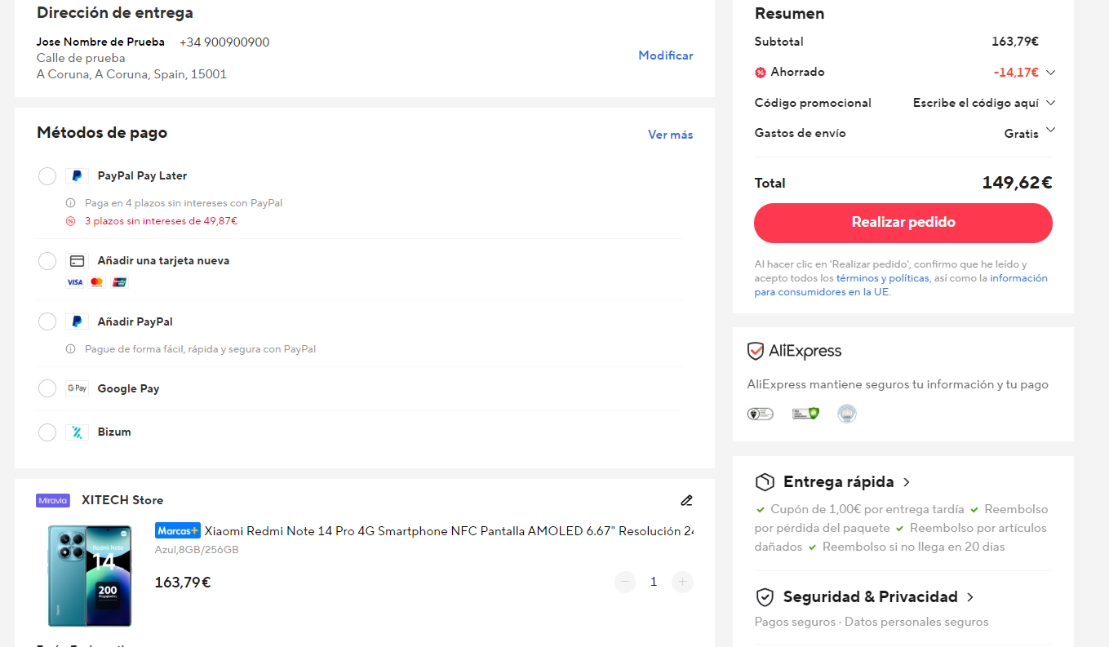Click the PayPal Pay Later logo icon

point(77,176)
